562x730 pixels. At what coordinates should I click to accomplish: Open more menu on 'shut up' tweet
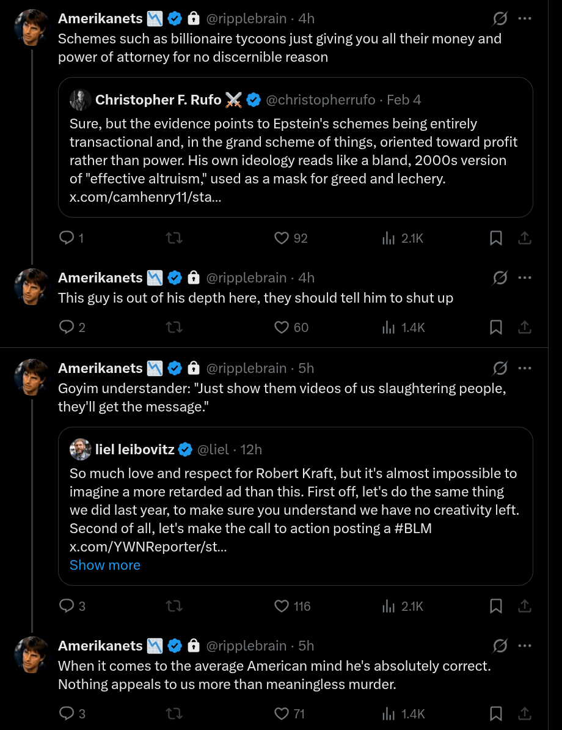click(x=524, y=278)
